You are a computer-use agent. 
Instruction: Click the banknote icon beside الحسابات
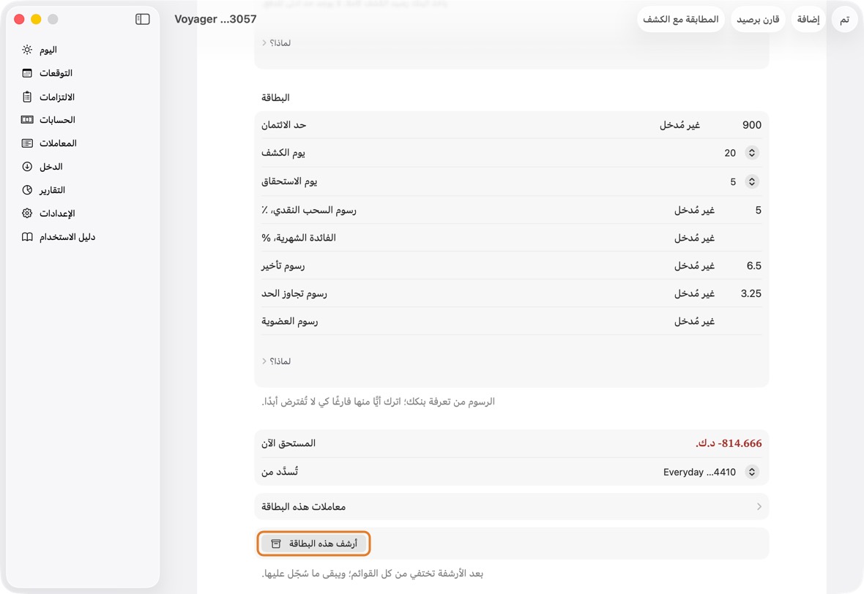click(27, 119)
